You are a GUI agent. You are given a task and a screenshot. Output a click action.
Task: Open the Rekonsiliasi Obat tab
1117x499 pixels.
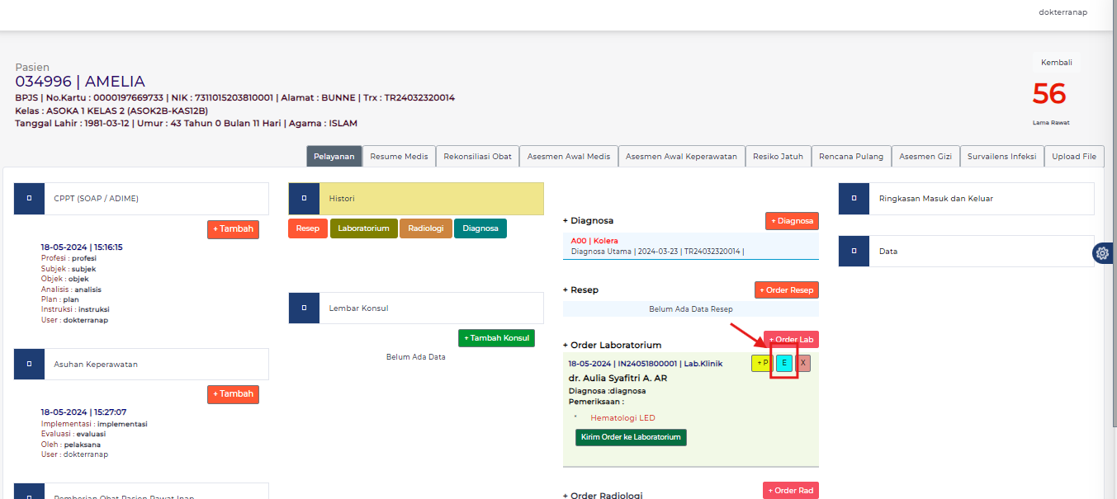point(477,156)
